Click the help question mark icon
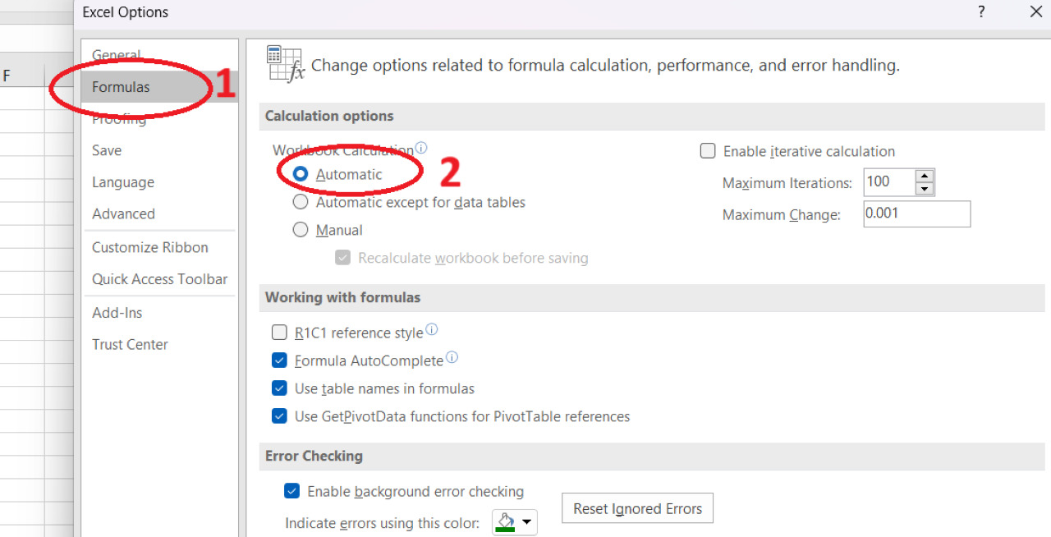Image resolution: width=1051 pixels, height=537 pixels. 981,11
